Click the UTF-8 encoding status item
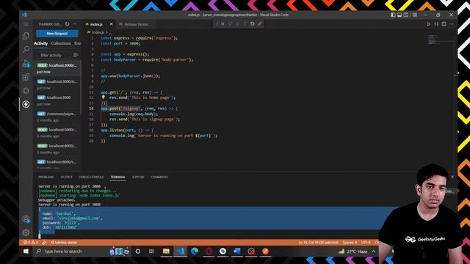This screenshot has width=470, height=264. [x=366, y=243]
